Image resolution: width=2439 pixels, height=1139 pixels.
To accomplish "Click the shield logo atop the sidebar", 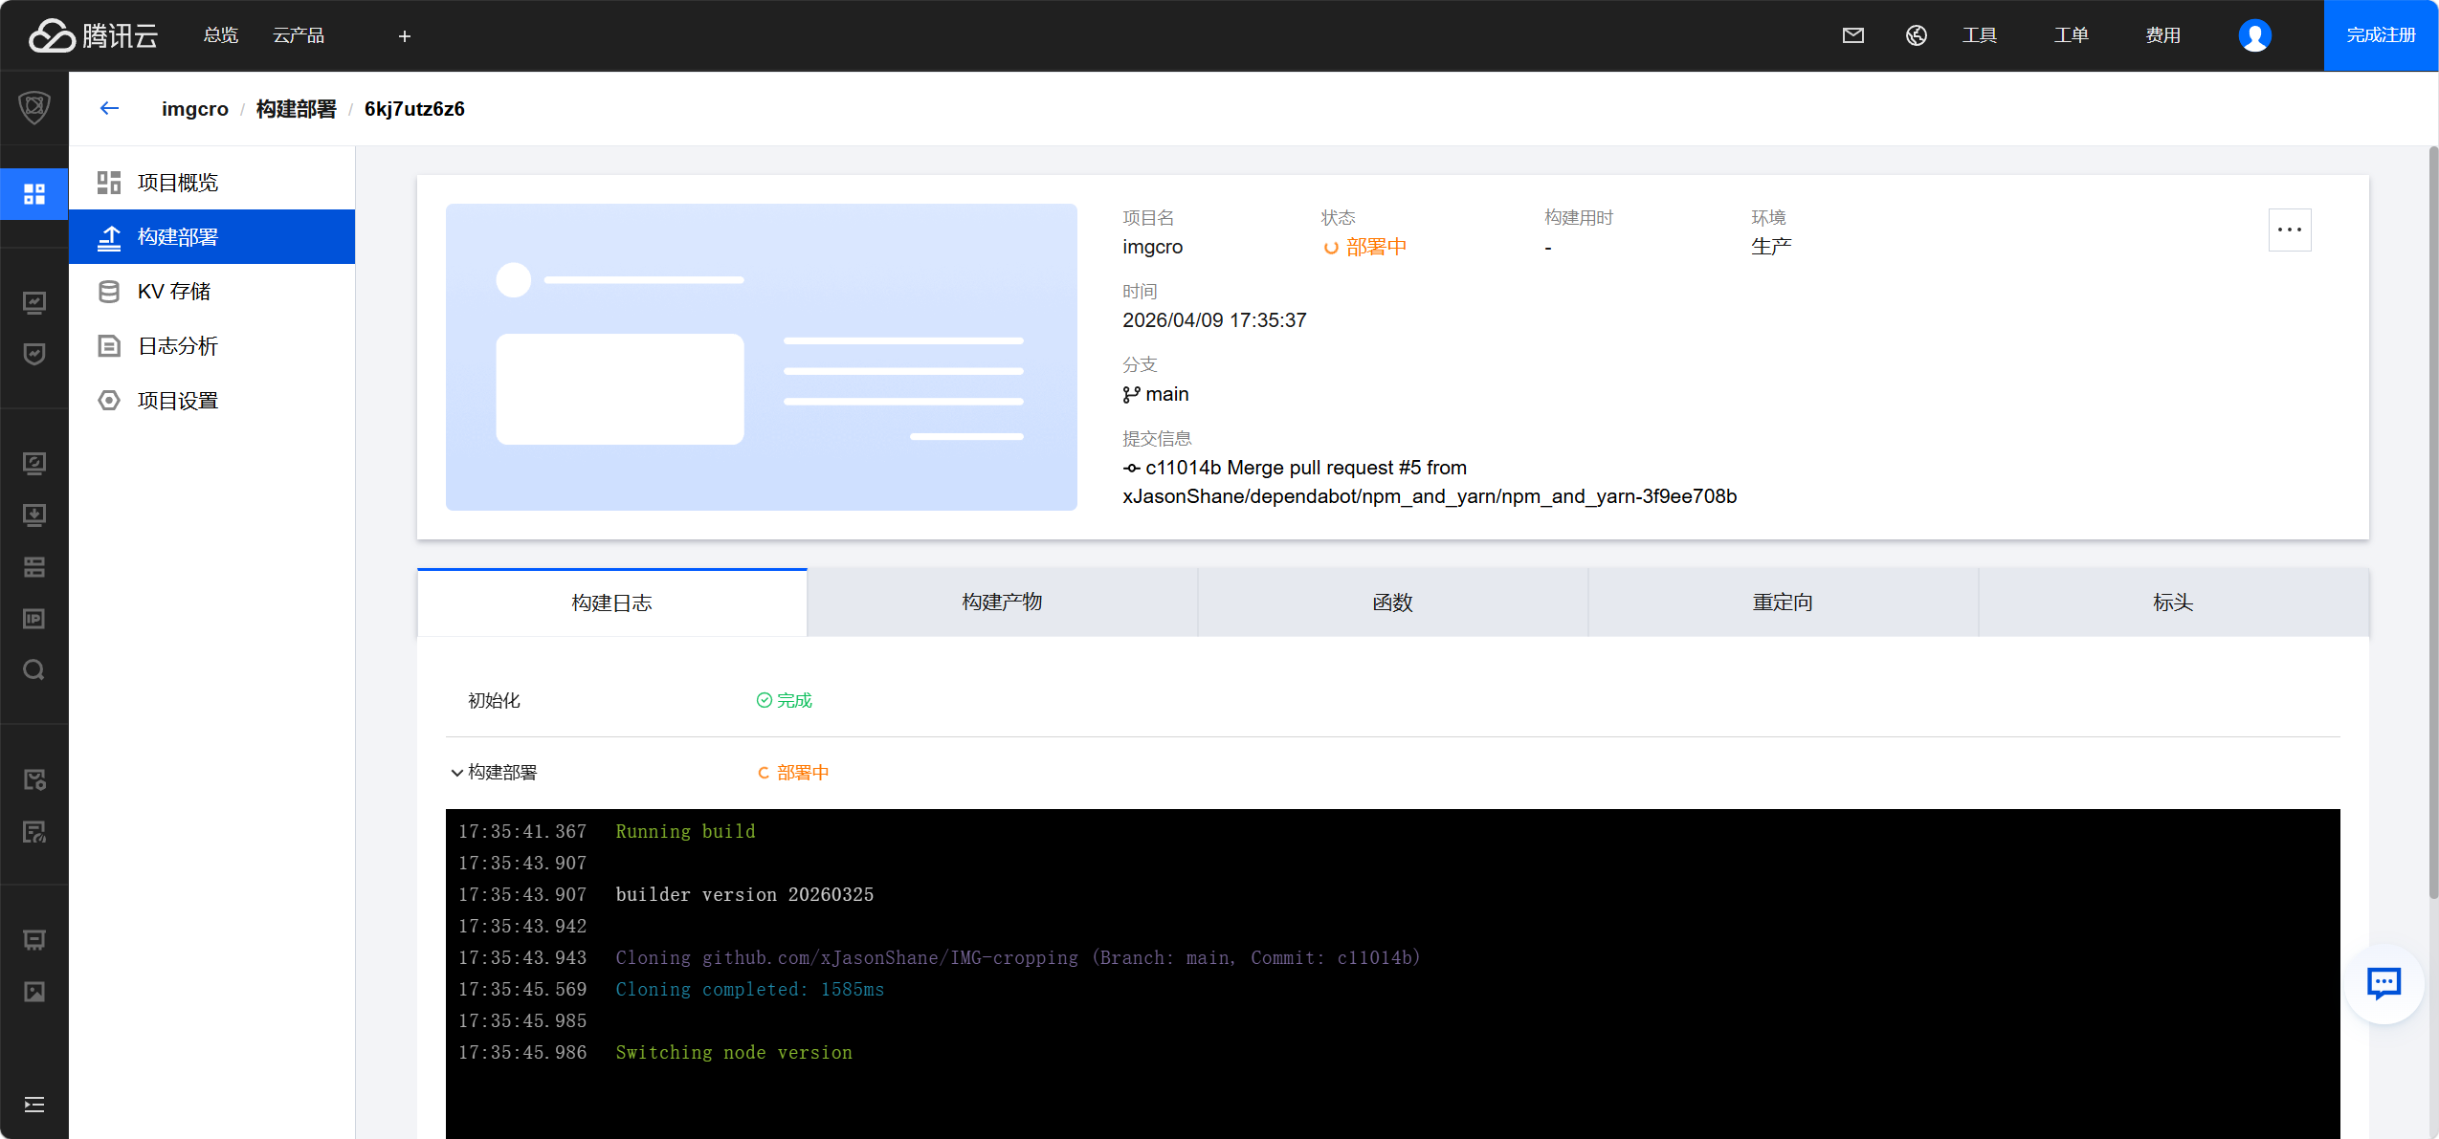I will [x=34, y=107].
